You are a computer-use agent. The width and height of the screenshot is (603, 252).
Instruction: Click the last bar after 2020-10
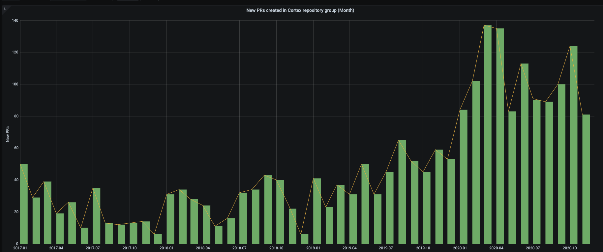pos(586,179)
